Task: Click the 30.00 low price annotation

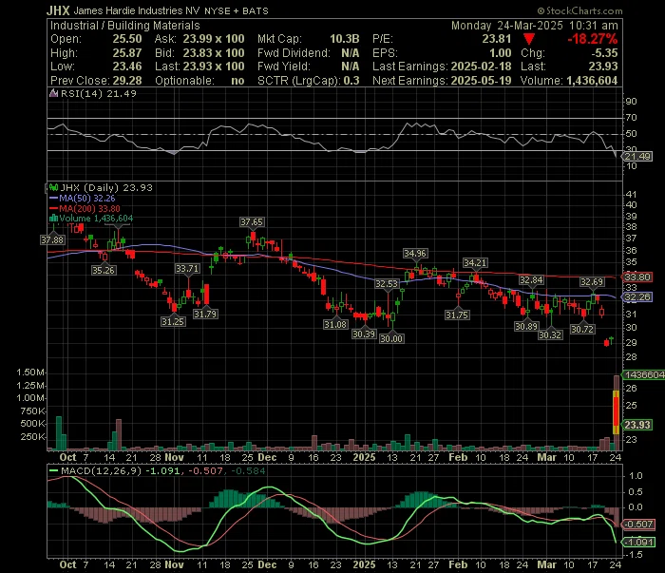Action: click(x=391, y=338)
